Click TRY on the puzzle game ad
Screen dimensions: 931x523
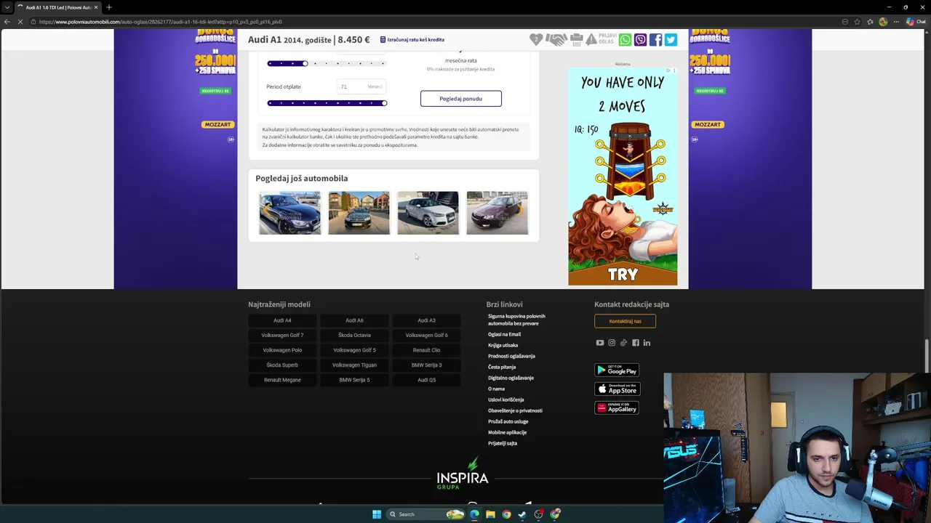point(623,275)
